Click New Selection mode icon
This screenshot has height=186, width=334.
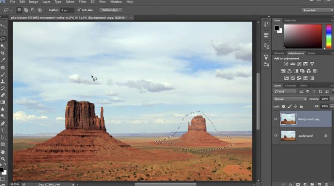(x=19, y=10)
